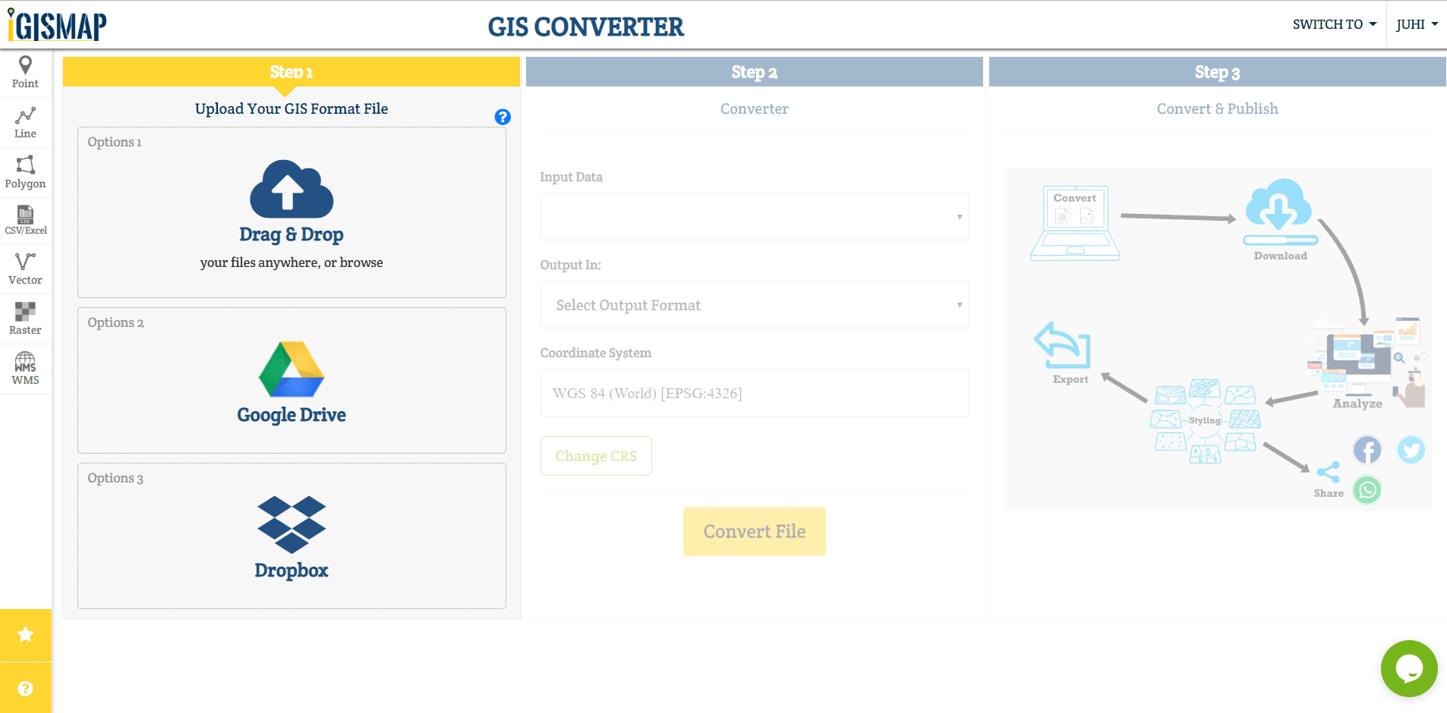The image size is (1447, 713).
Task: Click the Convert File button
Action: point(755,531)
